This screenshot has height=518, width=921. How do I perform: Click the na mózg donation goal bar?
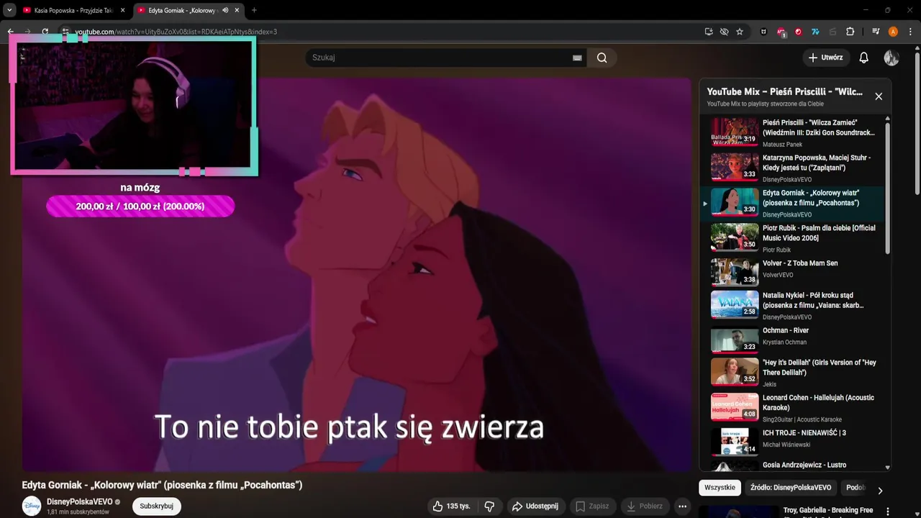[x=140, y=206]
